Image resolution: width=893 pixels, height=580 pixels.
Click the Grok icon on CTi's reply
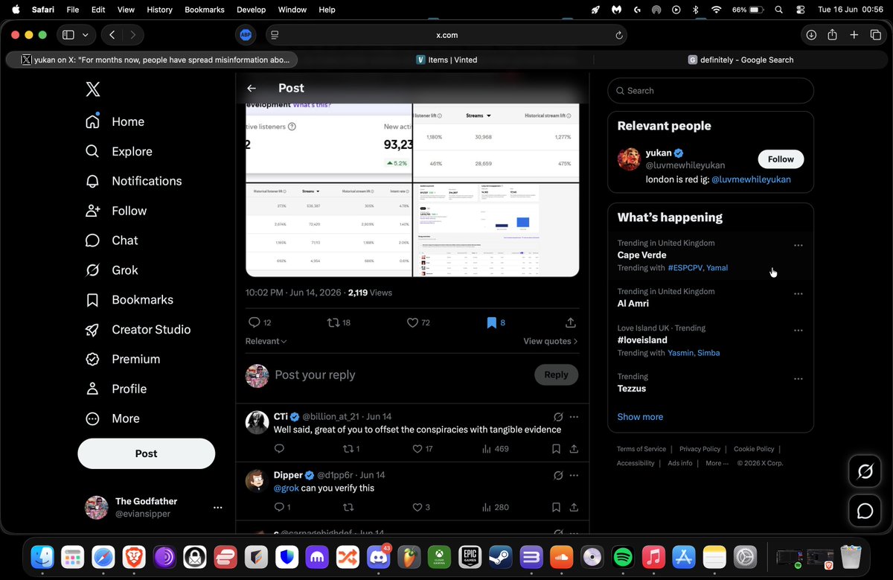click(558, 417)
